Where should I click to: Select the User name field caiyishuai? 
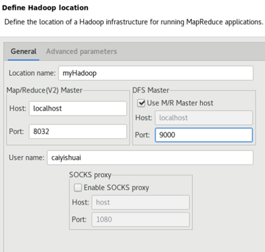point(150,158)
